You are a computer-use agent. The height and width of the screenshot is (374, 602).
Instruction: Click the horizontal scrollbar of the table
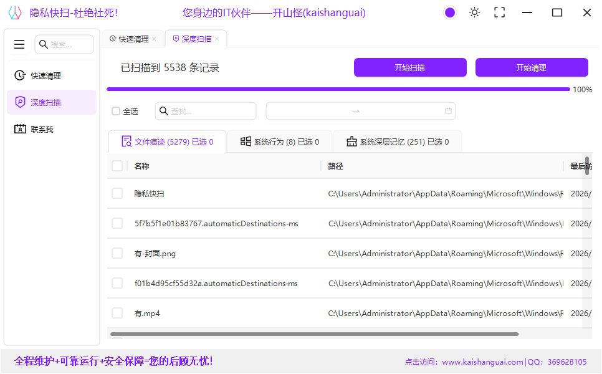(x=315, y=334)
